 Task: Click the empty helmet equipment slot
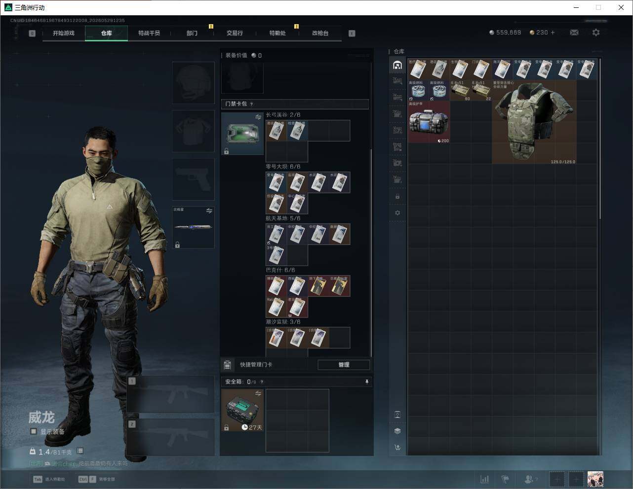pyautogui.click(x=193, y=83)
